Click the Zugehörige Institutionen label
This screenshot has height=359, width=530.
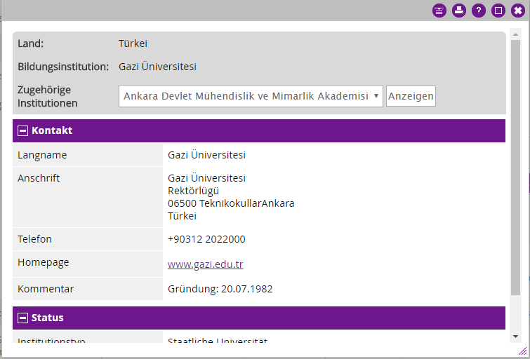(x=47, y=96)
